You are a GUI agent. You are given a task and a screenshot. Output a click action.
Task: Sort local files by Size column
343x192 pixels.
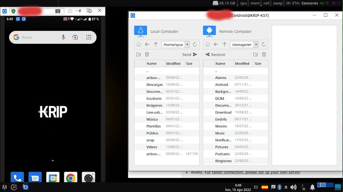tap(192, 64)
